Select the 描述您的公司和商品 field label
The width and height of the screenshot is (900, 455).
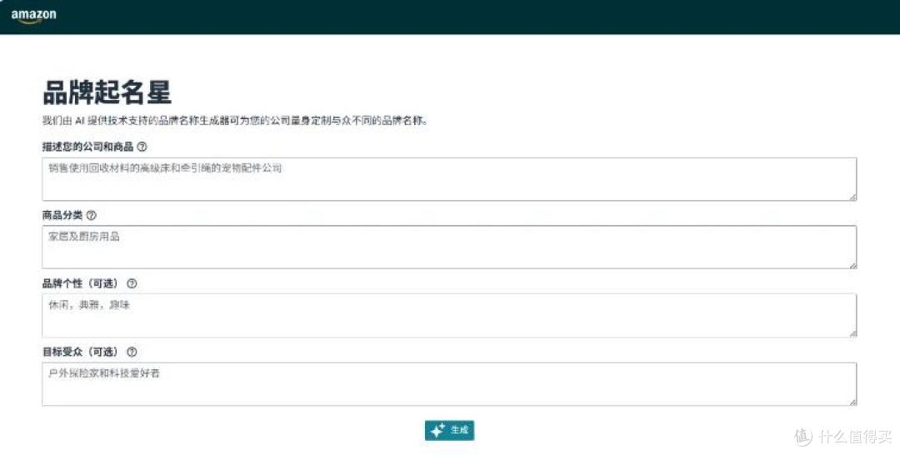click(87, 147)
